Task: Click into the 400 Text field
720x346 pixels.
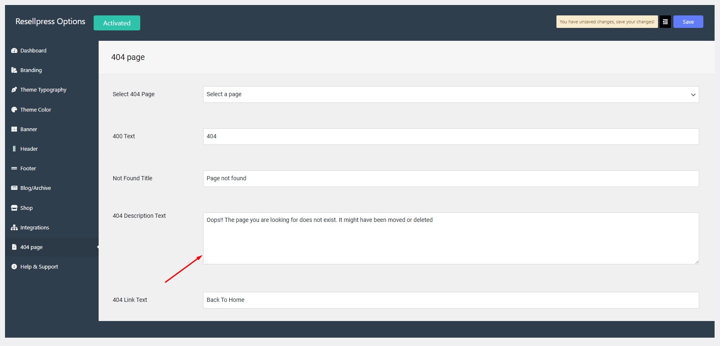Action: point(451,137)
